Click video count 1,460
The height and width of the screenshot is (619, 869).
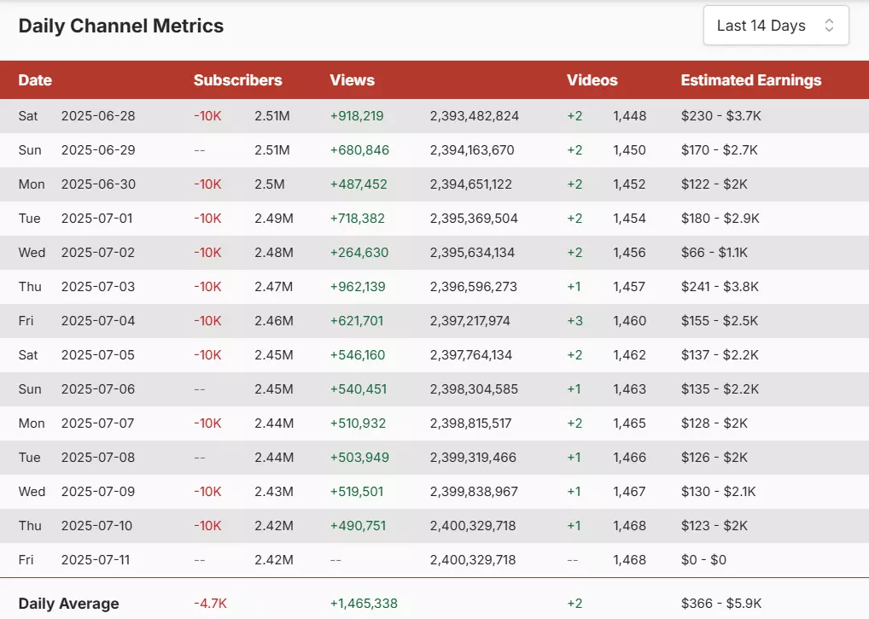coord(630,321)
